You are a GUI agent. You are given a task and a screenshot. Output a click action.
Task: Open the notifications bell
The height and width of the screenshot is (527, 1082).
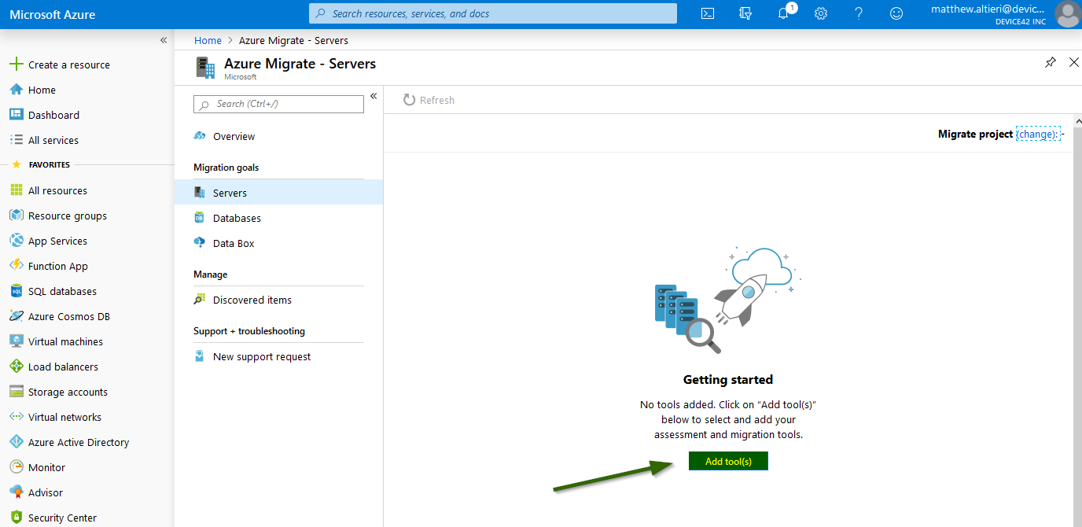(783, 13)
